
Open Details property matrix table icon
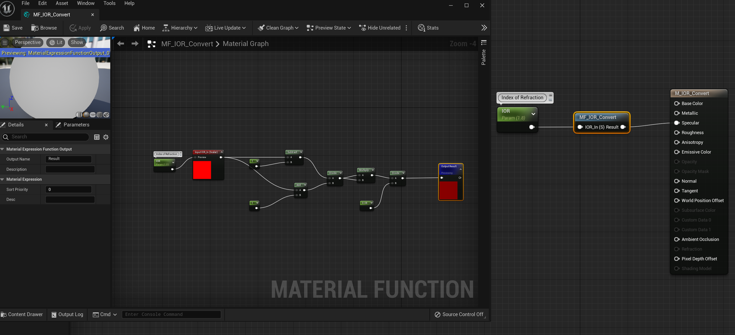pyautogui.click(x=97, y=137)
